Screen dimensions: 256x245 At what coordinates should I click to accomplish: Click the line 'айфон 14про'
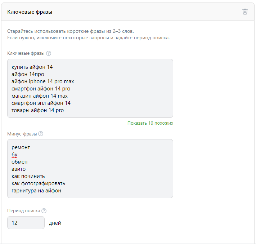(x=28, y=74)
